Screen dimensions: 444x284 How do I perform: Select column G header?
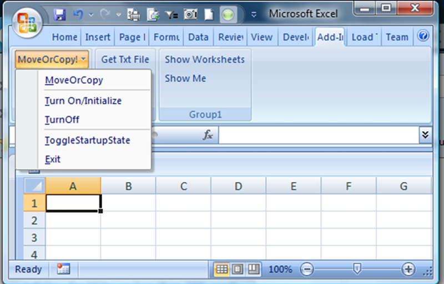(404, 186)
